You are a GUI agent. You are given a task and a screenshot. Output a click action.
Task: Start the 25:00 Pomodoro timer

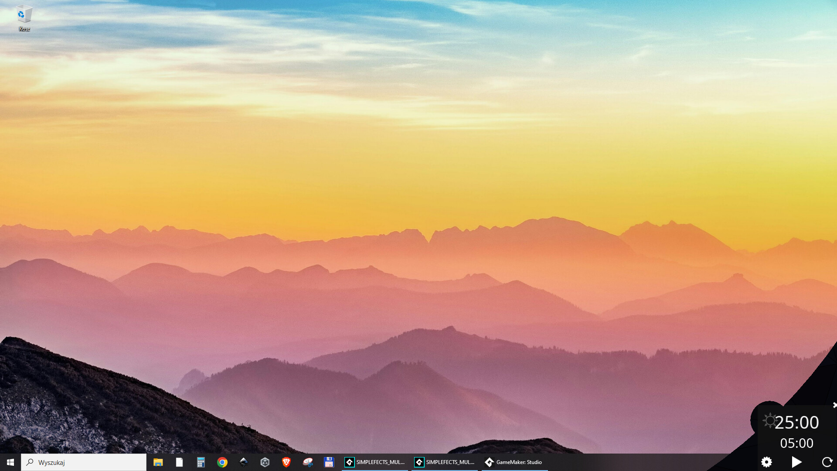click(x=796, y=462)
